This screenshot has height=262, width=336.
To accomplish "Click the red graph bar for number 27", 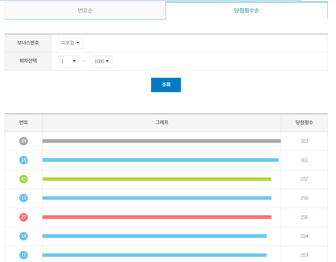I will pyautogui.click(x=157, y=217).
